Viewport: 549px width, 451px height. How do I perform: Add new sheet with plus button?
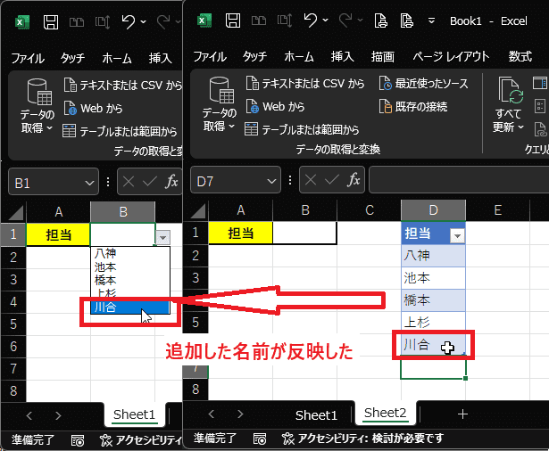point(462,414)
